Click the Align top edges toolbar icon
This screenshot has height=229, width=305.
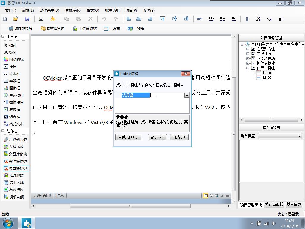[162, 19]
